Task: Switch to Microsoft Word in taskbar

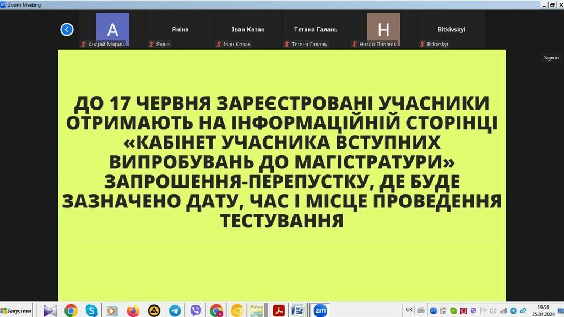Action: (298, 310)
